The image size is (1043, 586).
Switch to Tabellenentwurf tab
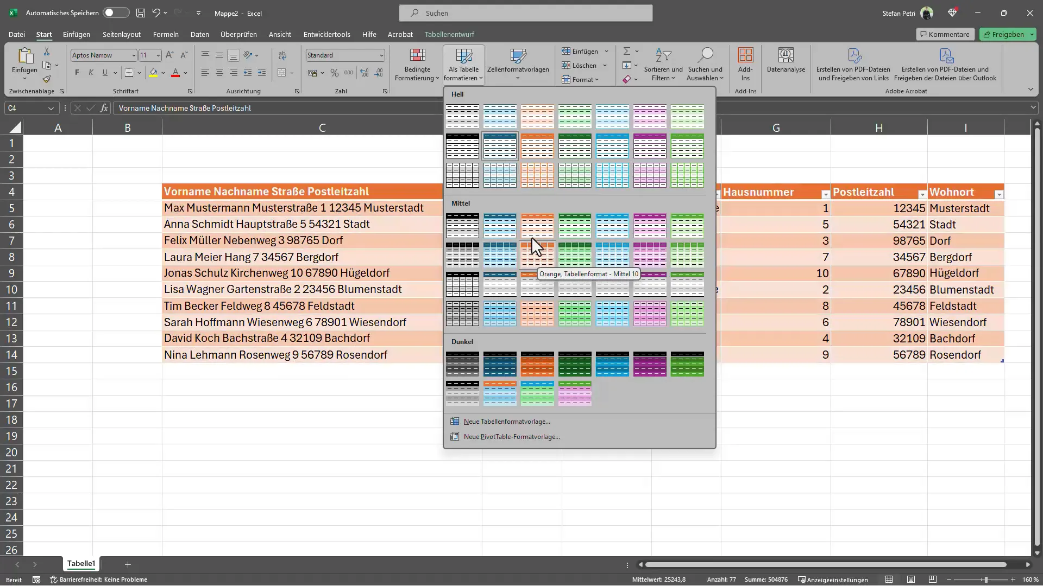pos(449,34)
